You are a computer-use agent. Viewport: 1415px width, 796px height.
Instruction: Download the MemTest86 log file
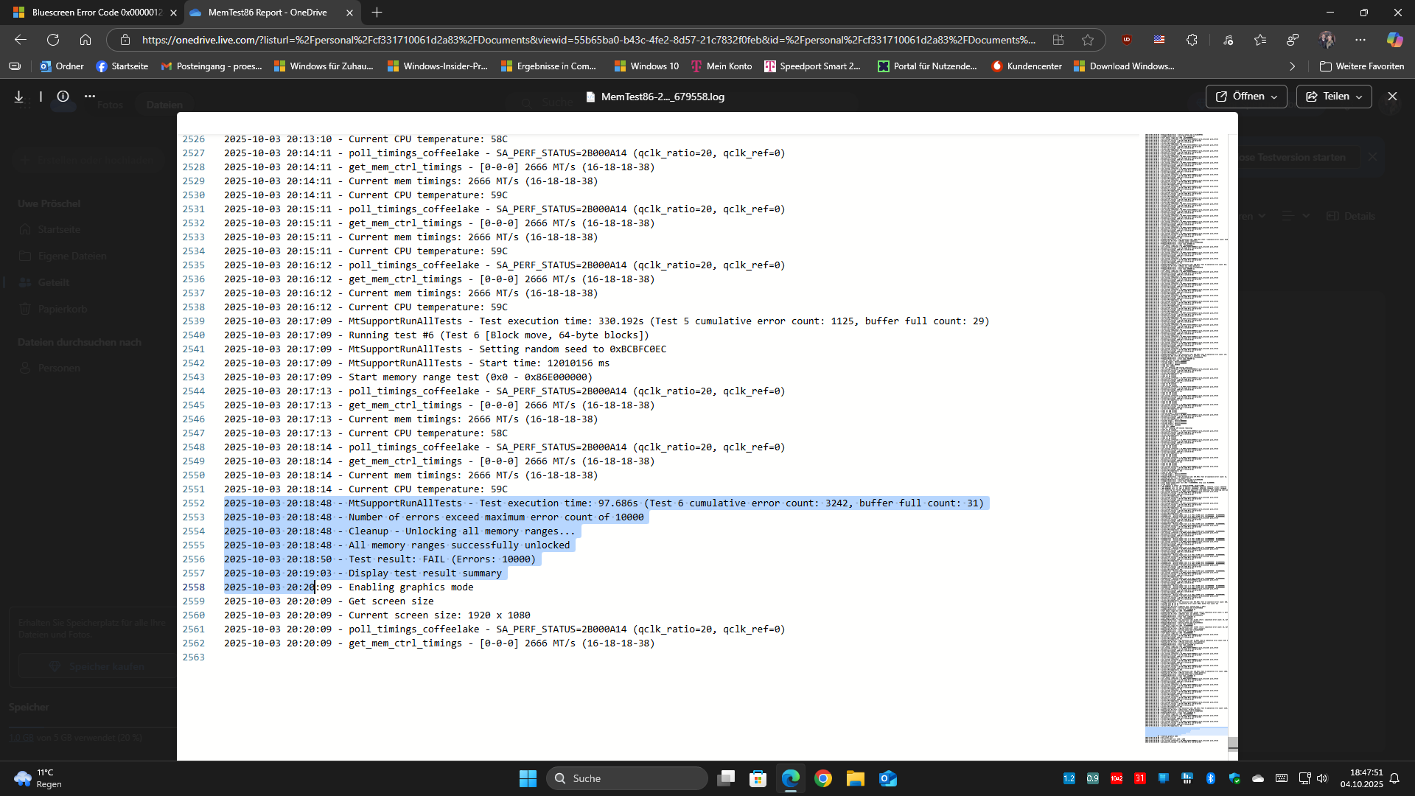coord(18,96)
